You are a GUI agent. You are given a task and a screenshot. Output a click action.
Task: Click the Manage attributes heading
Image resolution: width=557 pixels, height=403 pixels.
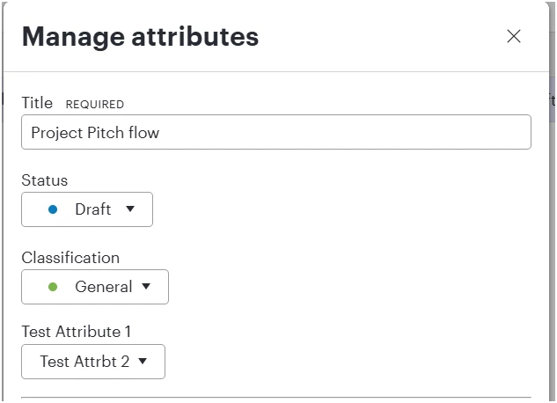click(x=140, y=37)
